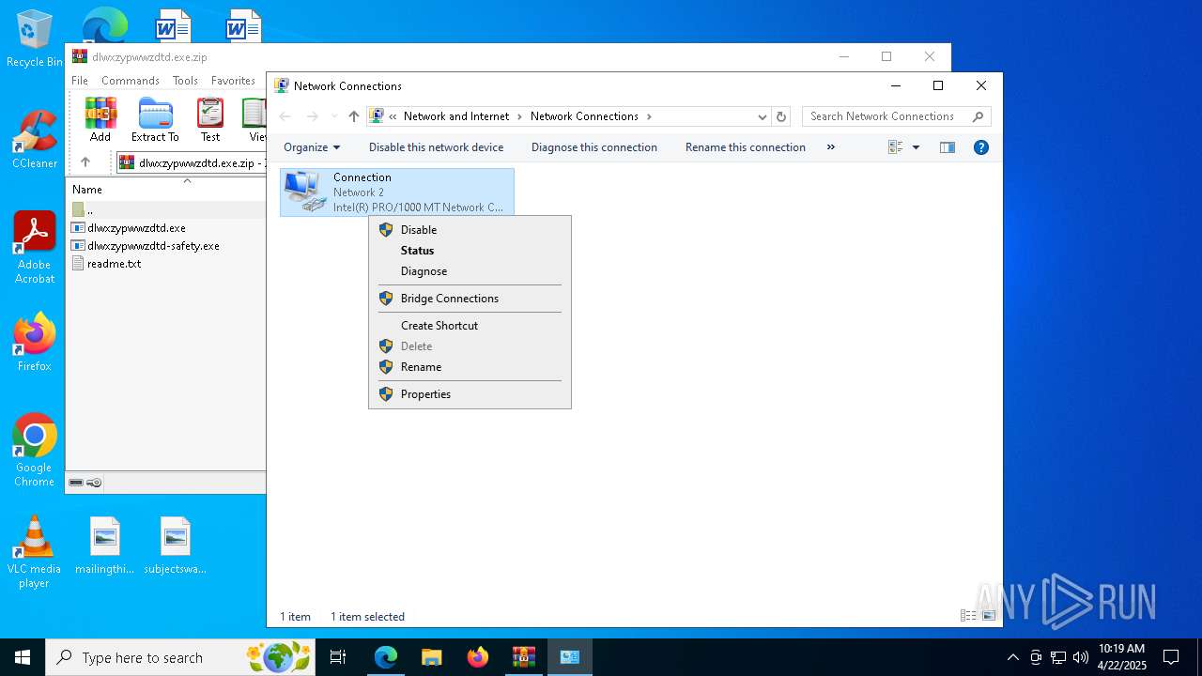Go up one level in Network Connections
Image resolution: width=1202 pixels, height=676 pixels.
pyautogui.click(x=353, y=116)
